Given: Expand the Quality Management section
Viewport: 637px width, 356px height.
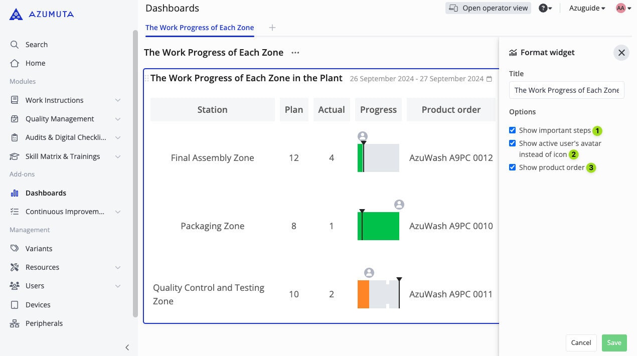Looking at the screenshot, I should coord(117,119).
